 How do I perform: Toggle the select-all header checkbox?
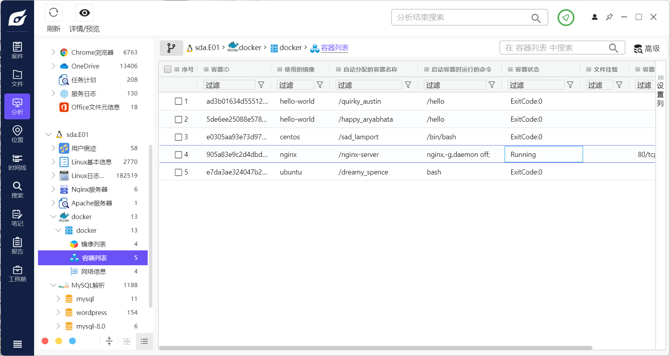(x=168, y=69)
